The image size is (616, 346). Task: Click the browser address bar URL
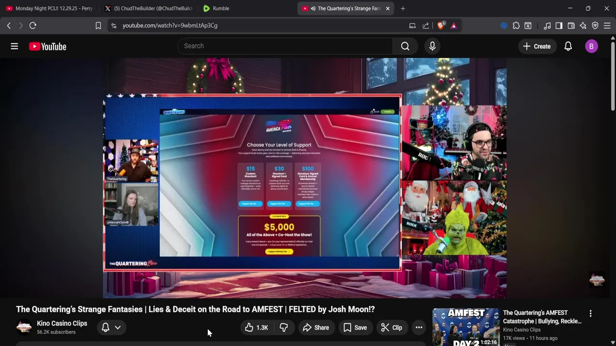coord(170,25)
